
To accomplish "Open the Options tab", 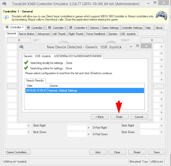I will tap(94, 28).
